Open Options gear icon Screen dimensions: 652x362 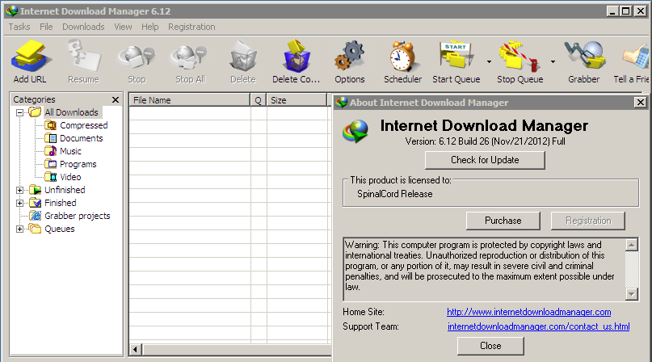(x=350, y=56)
